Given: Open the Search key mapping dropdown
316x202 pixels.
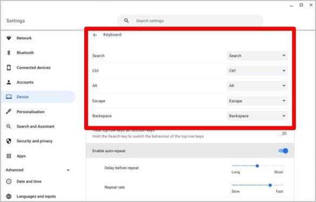Looking at the screenshot, I should pyautogui.click(x=257, y=56).
